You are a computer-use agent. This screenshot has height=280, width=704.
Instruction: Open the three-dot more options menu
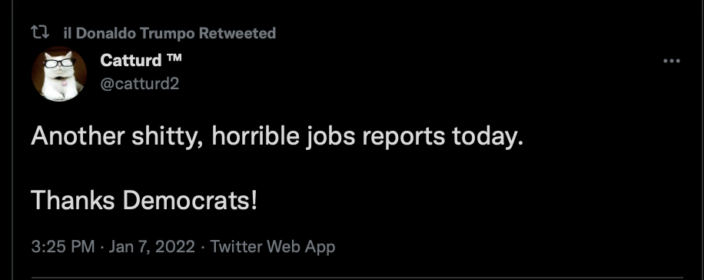671,61
